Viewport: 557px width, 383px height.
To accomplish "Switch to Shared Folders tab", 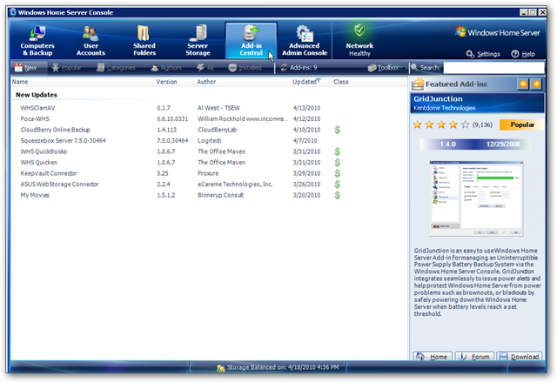I will (x=144, y=41).
